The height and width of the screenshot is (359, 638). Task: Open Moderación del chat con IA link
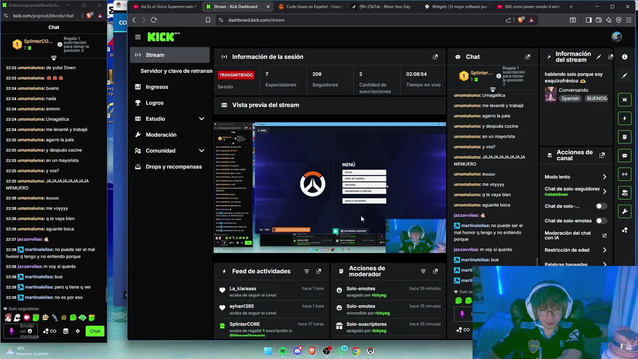[576, 235]
